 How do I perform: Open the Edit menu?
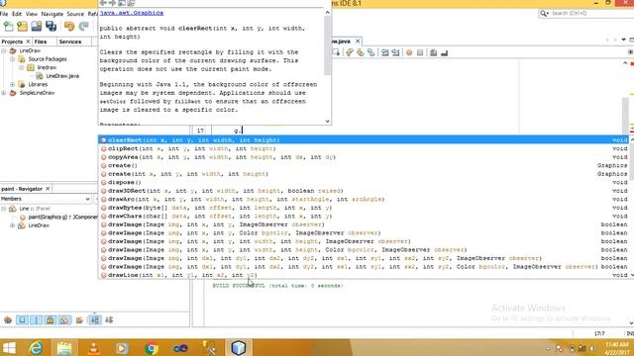[x=17, y=14]
